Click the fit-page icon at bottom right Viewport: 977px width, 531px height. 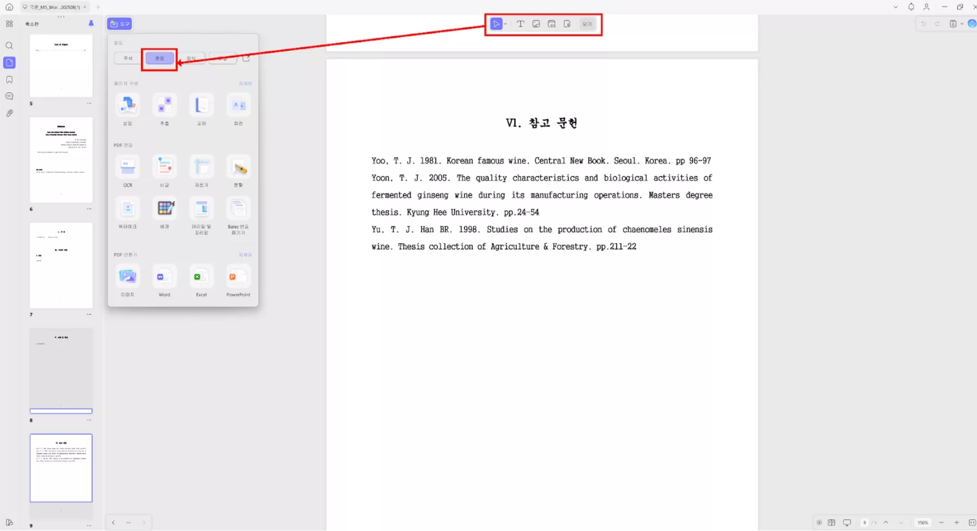(x=972, y=522)
